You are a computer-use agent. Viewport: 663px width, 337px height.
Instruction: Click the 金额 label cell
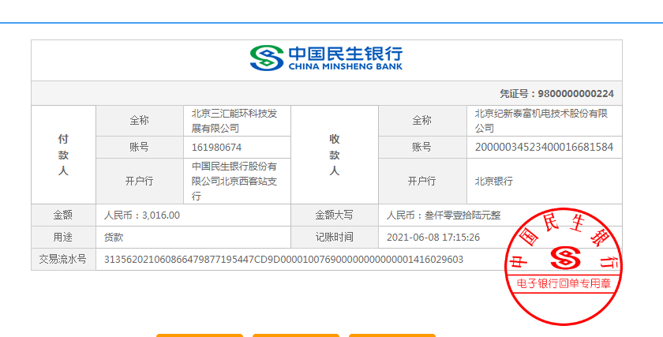(x=63, y=215)
